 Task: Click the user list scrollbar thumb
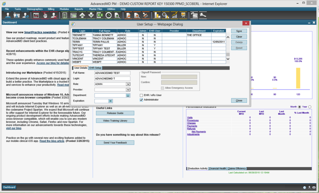[x=228, y=54]
